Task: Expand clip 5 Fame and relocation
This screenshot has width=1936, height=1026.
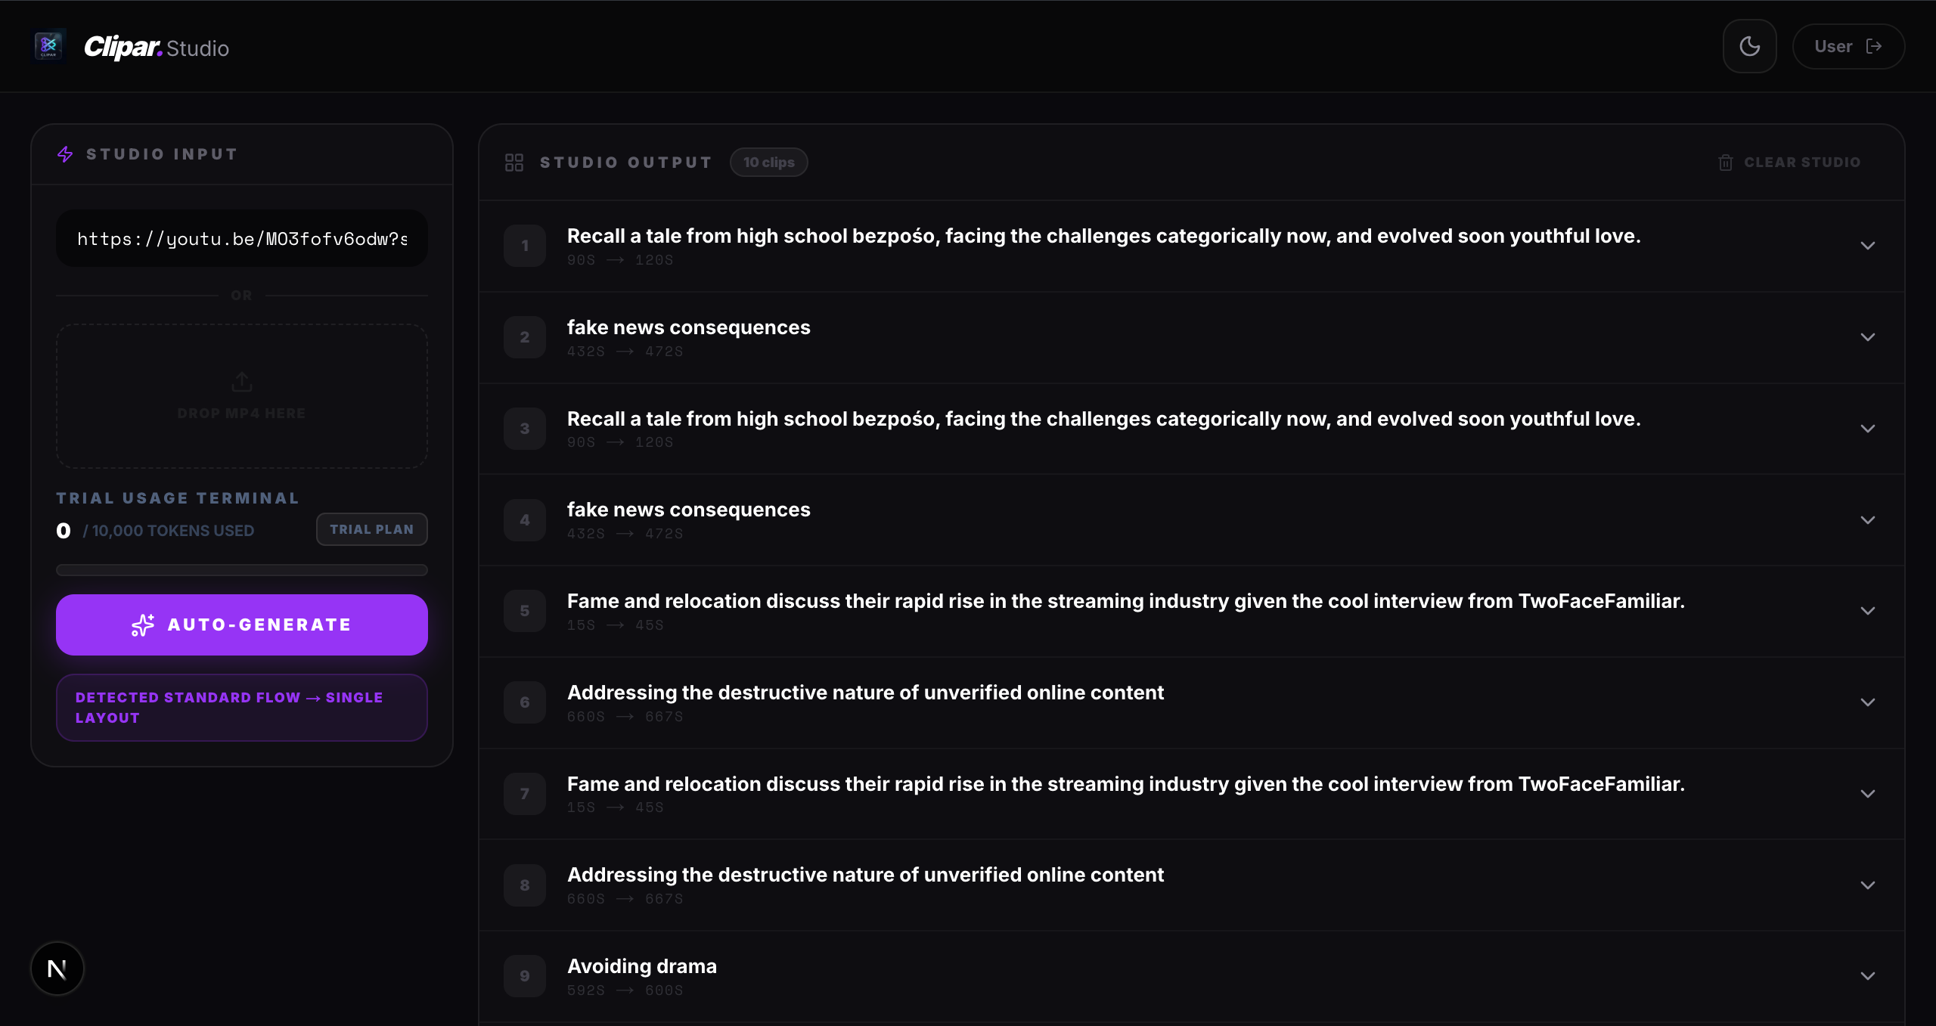Action: pyautogui.click(x=1867, y=611)
